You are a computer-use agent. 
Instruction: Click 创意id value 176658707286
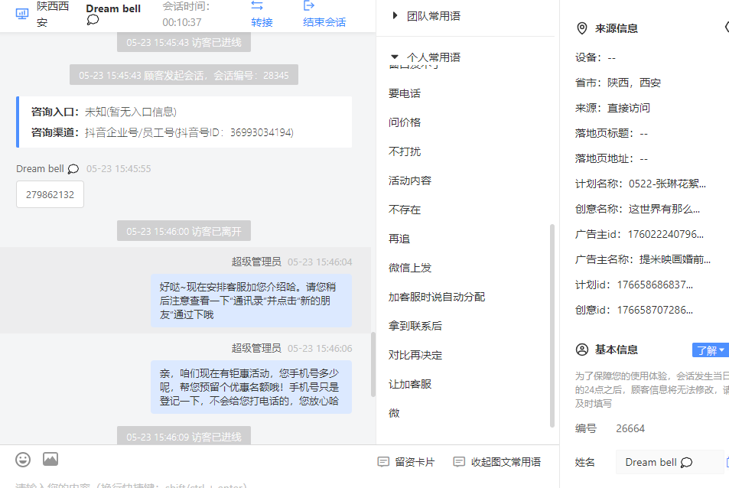tap(655, 310)
